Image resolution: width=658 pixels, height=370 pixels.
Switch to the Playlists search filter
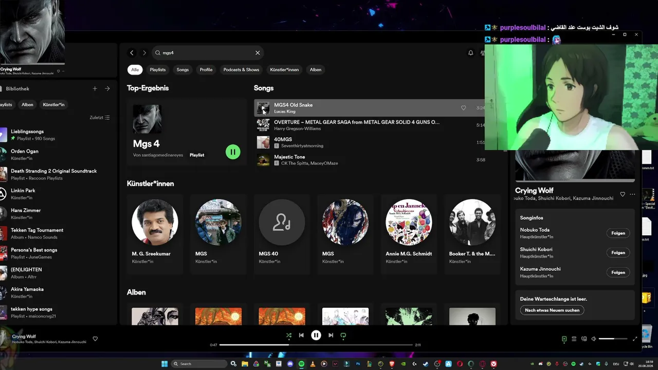coord(158,70)
